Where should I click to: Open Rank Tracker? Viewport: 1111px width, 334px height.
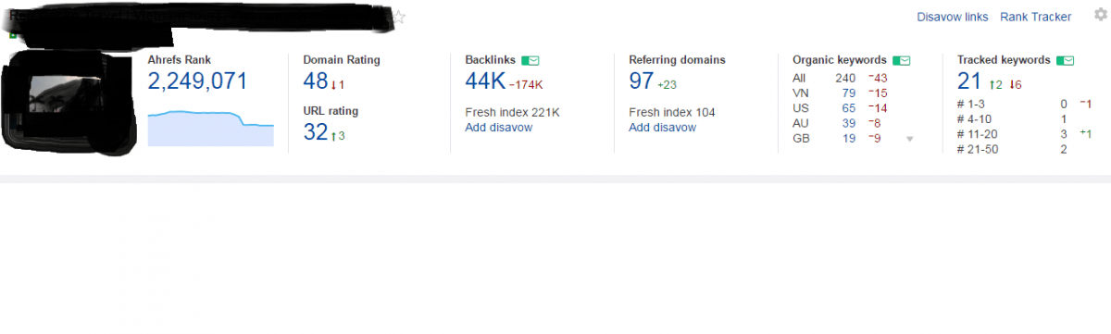point(1035,17)
